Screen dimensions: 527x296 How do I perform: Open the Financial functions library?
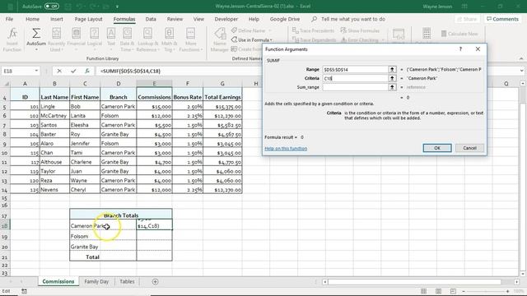(77, 39)
